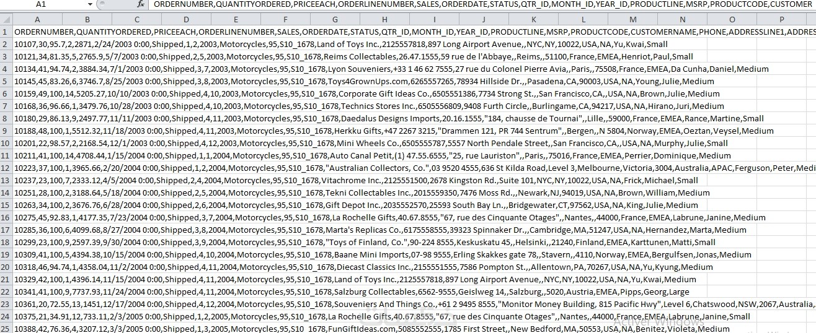Select column L header
The image size is (816, 333).
[x=582, y=19]
